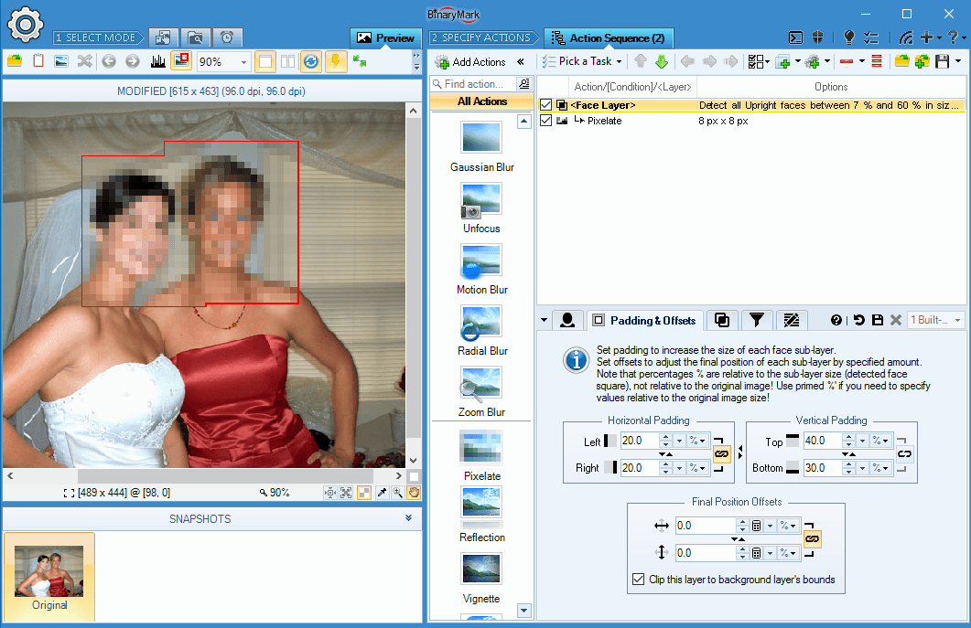Open the Padding & Offsets tab

click(x=644, y=321)
